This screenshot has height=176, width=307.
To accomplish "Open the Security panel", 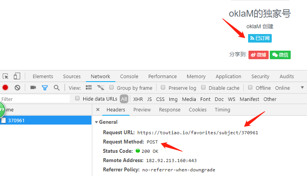I will pyautogui.click(x=260, y=76).
